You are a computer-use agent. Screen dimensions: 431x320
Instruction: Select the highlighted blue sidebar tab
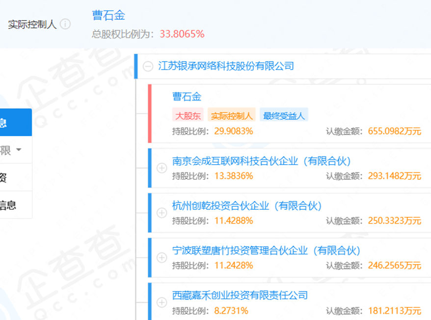[15, 123]
